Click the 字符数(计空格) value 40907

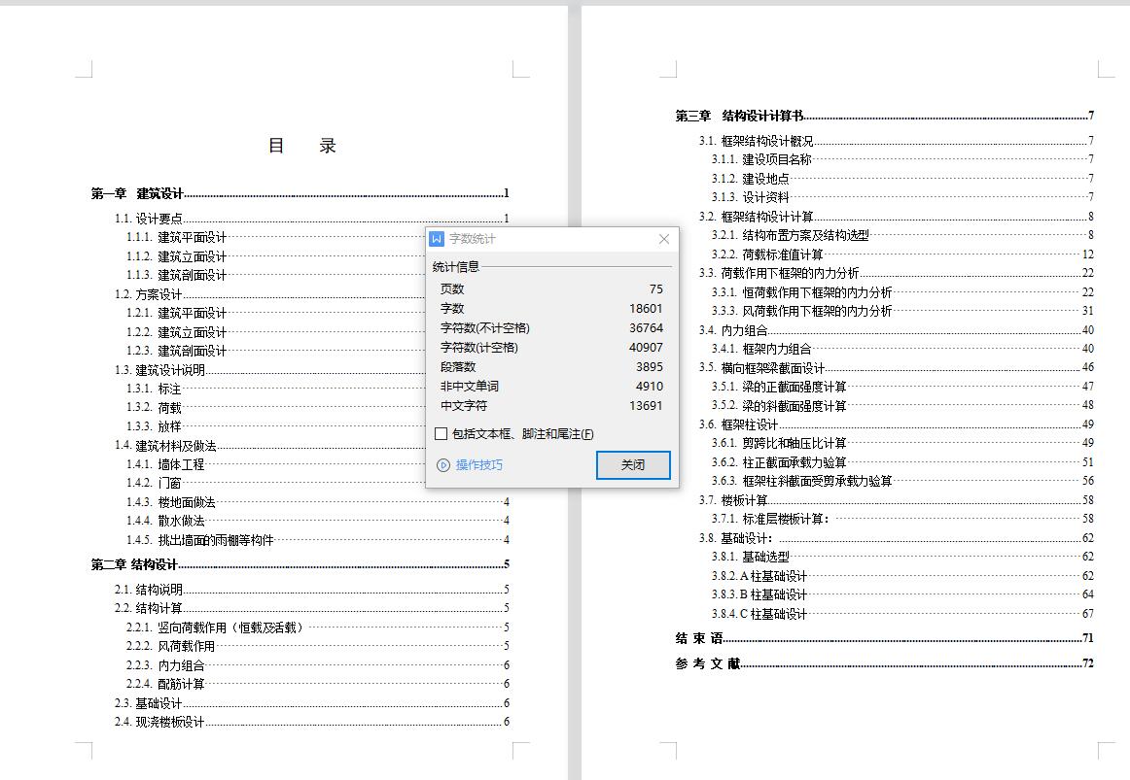(646, 348)
